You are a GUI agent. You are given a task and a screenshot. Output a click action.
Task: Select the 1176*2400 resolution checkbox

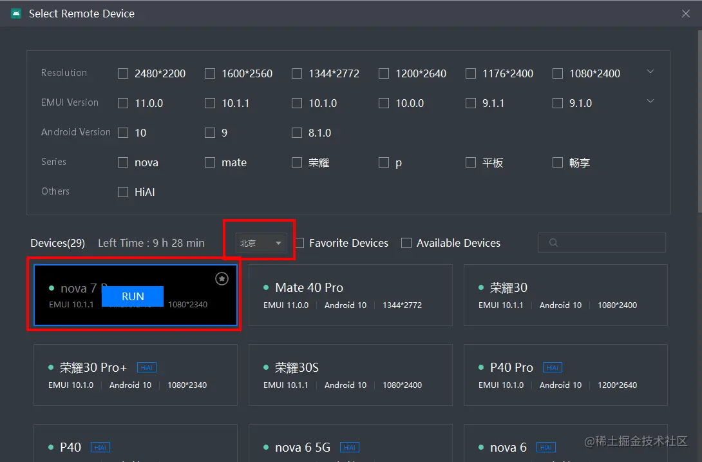pos(471,73)
